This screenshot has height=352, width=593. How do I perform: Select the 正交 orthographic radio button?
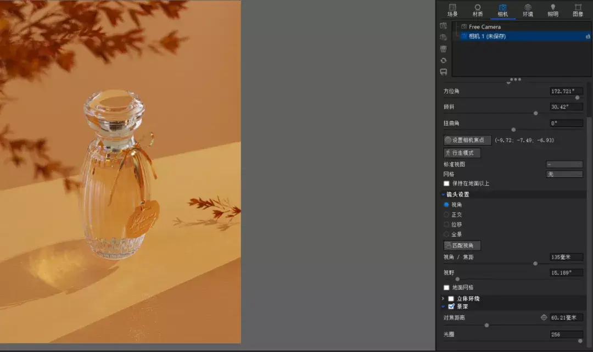446,214
